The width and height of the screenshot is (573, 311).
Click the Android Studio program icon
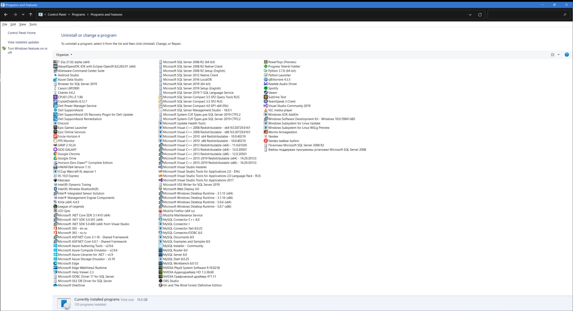click(x=56, y=75)
